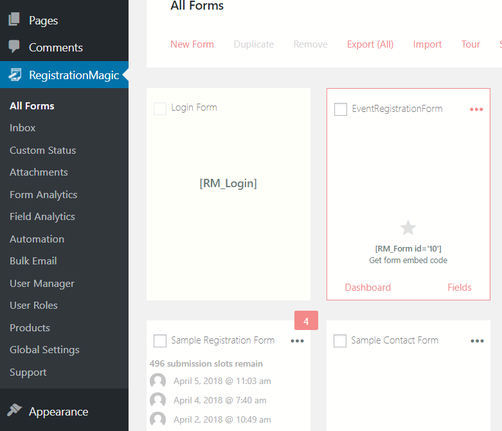Click first submission user avatar icon
Image resolution: width=502 pixels, height=431 pixels.
[157, 381]
